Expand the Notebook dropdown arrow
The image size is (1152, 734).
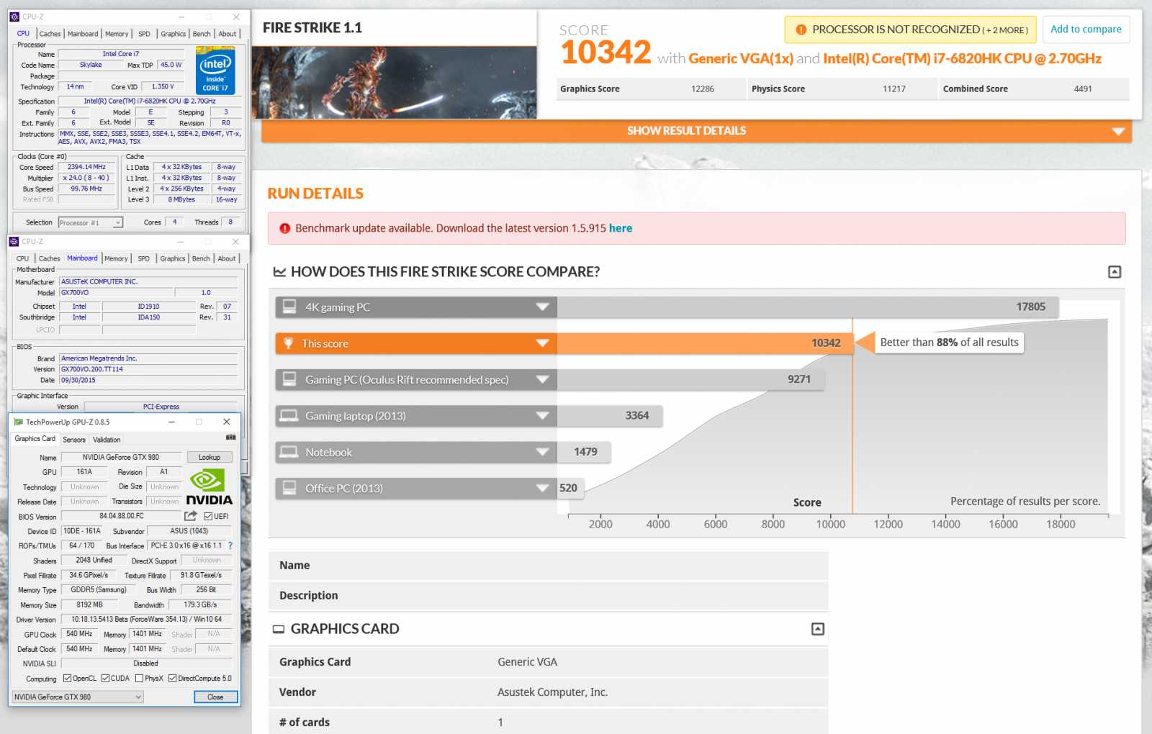543,452
